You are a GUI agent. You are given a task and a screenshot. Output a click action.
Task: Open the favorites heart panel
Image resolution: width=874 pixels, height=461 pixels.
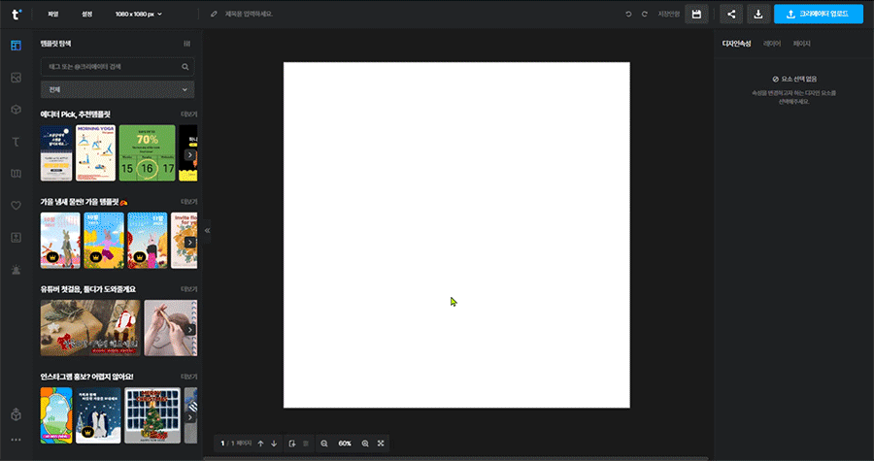[16, 205]
